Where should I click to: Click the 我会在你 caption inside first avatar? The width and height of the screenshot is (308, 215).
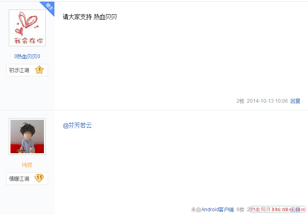pos(28,40)
